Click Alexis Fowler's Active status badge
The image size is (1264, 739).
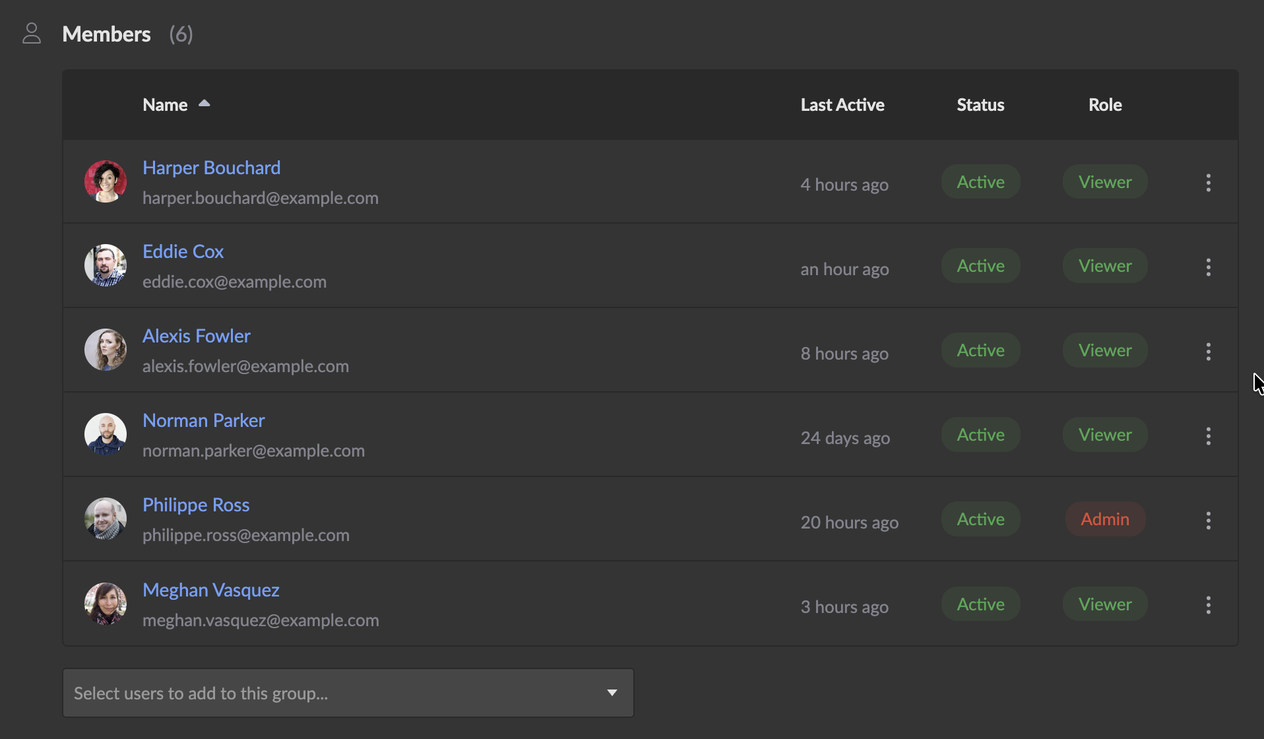980,350
